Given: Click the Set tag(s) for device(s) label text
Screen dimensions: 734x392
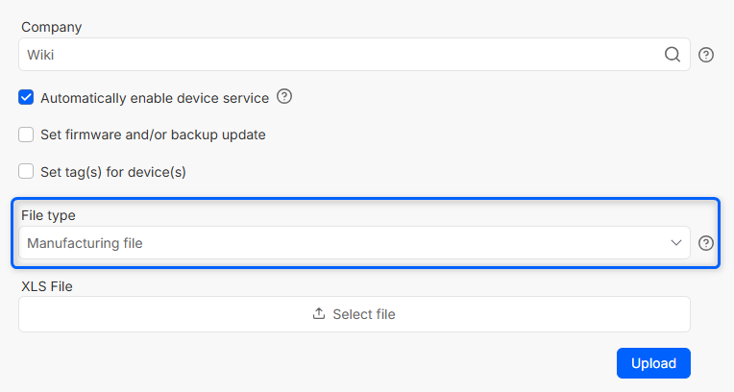Looking at the screenshot, I should pos(112,172).
